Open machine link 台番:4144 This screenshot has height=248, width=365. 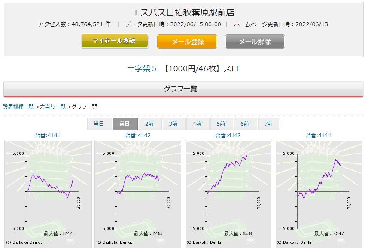(318, 136)
